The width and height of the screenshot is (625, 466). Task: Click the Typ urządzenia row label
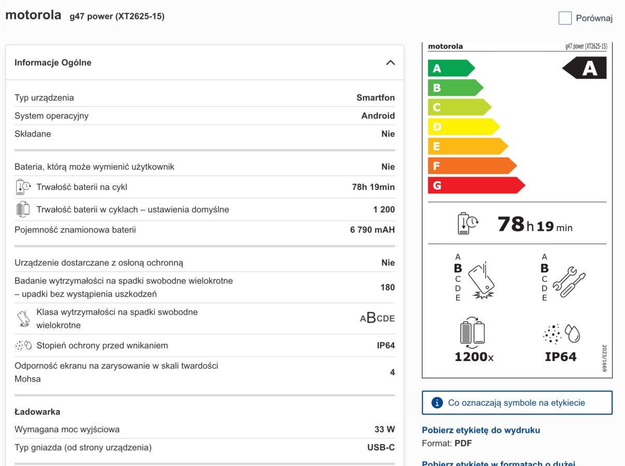[x=44, y=97]
